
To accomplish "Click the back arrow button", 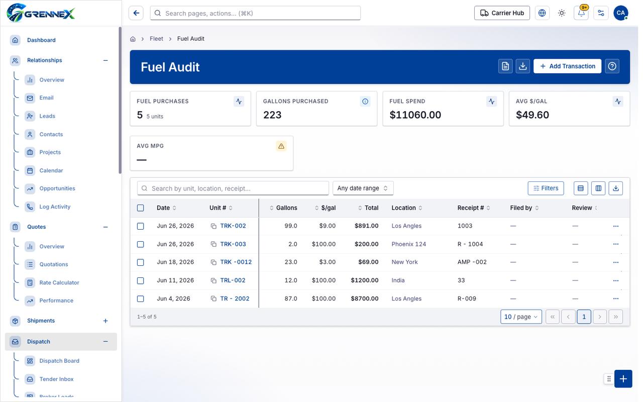I will (136, 13).
